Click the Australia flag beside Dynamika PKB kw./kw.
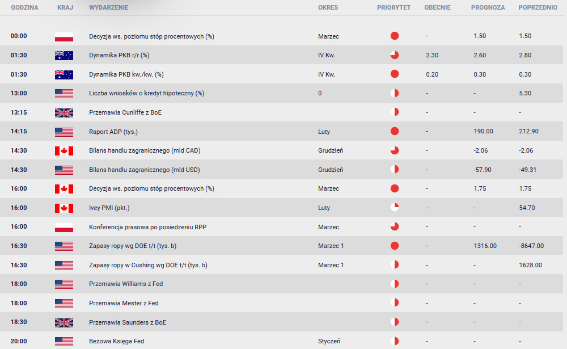 click(x=64, y=74)
